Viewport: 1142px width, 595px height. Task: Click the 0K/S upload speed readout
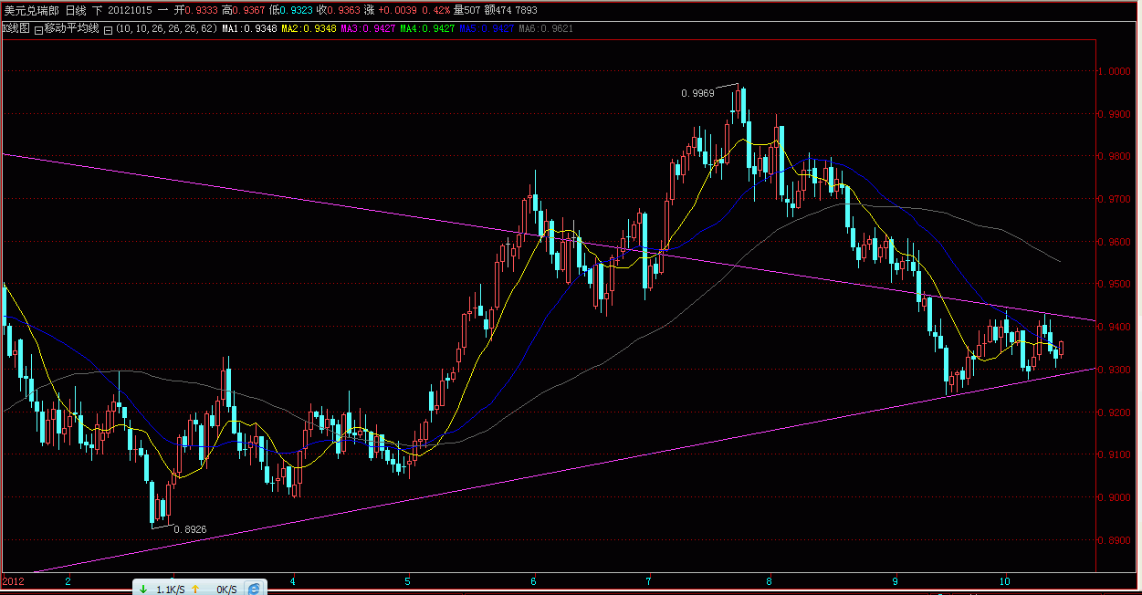click(225, 590)
